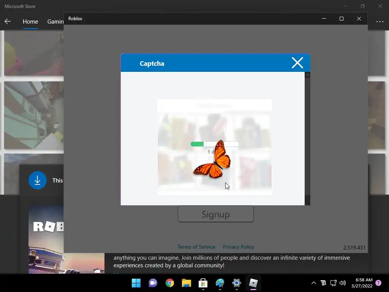Open the clock showing 6:58 AM
Image resolution: width=389 pixels, height=292 pixels.
pyautogui.click(x=362, y=283)
